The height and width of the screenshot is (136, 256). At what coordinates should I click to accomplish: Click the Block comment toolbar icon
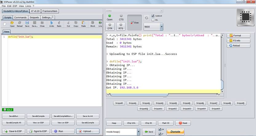93,24
